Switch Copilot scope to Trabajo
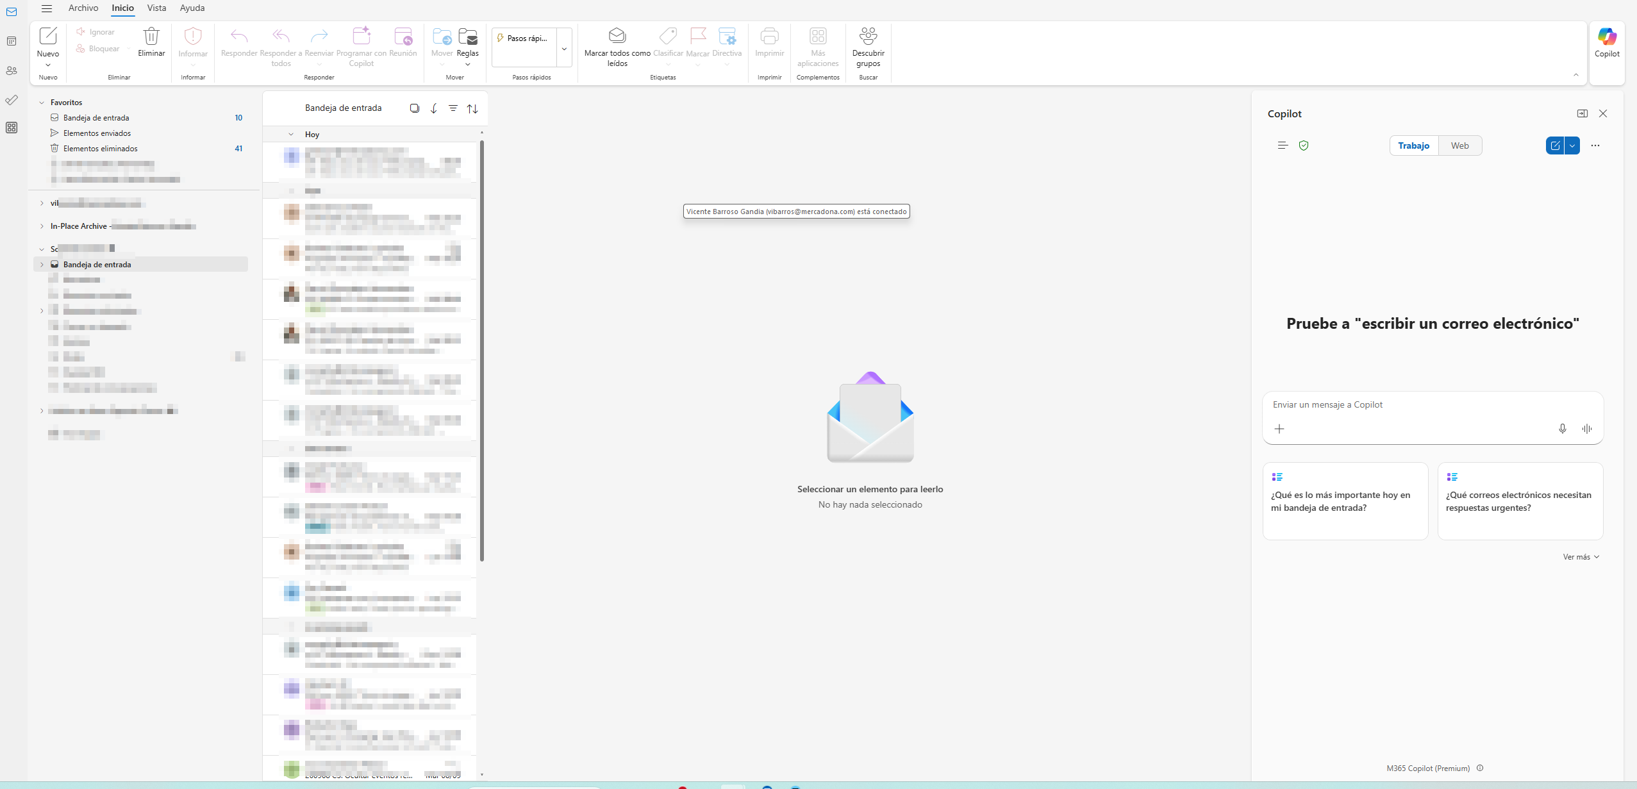This screenshot has width=1637, height=789. (x=1414, y=145)
